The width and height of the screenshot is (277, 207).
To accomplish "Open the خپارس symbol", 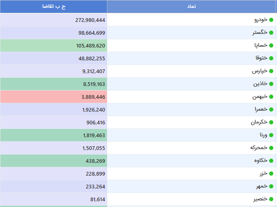I will 260,71.
